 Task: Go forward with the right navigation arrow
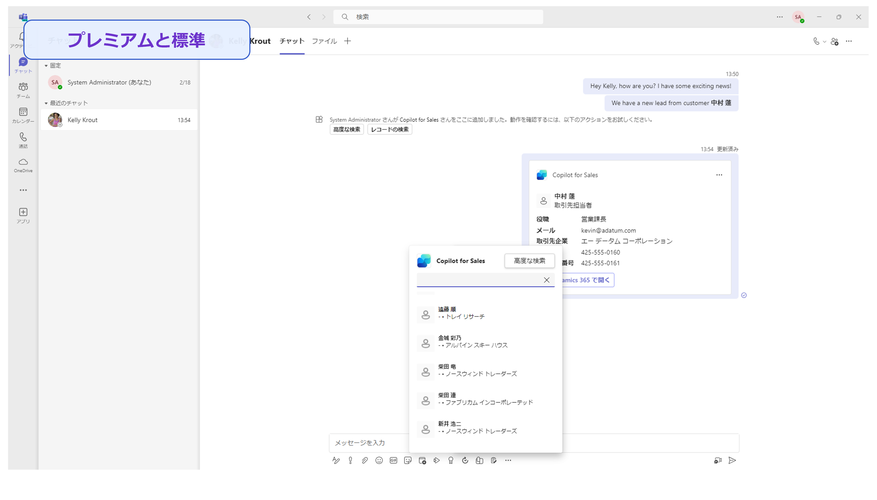(x=324, y=17)
